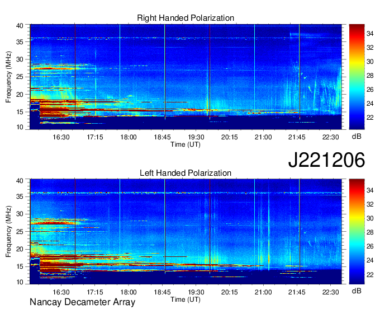The image size is (380, 309).
Task: Click the Nancay Decameter Array caption
Action: [82, 302]
